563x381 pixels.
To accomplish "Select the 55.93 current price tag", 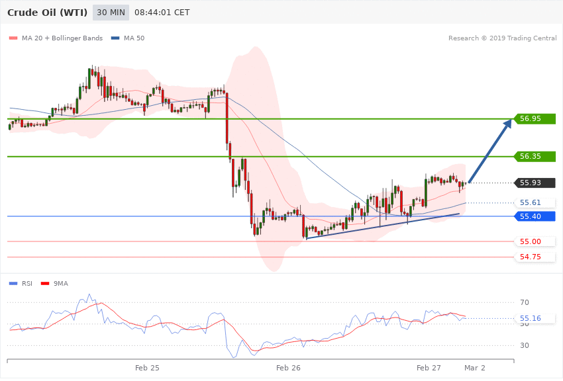I will pyautogui.click(x=535, y=183).
